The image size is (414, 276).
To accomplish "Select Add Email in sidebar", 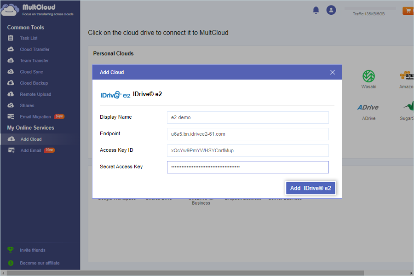I will pos(31,150).
